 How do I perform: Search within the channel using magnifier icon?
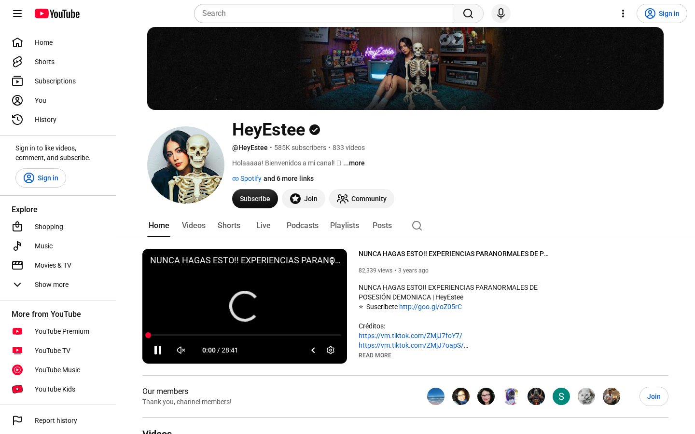tap(417, 226)
